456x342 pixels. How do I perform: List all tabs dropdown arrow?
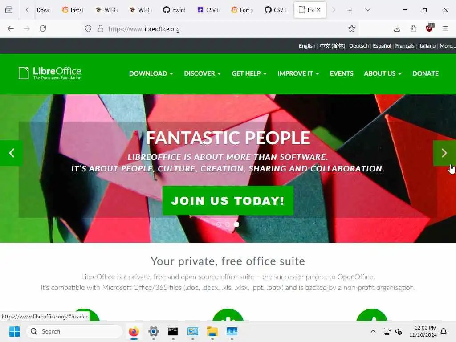pyautogui.click(x=367, y=10)
